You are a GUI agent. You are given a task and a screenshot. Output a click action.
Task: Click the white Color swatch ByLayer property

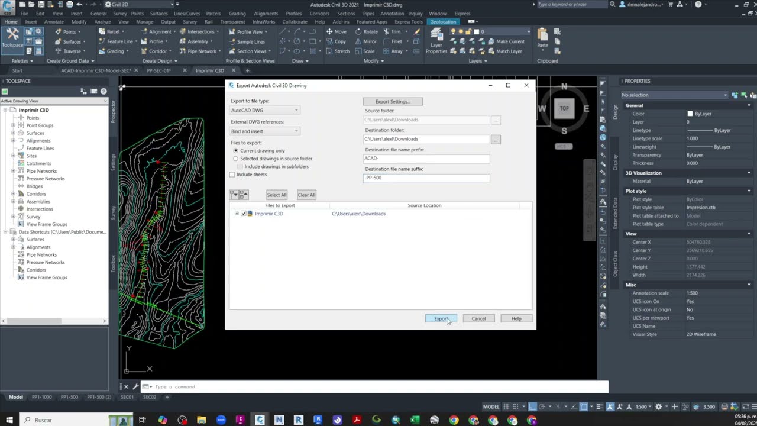690,114
